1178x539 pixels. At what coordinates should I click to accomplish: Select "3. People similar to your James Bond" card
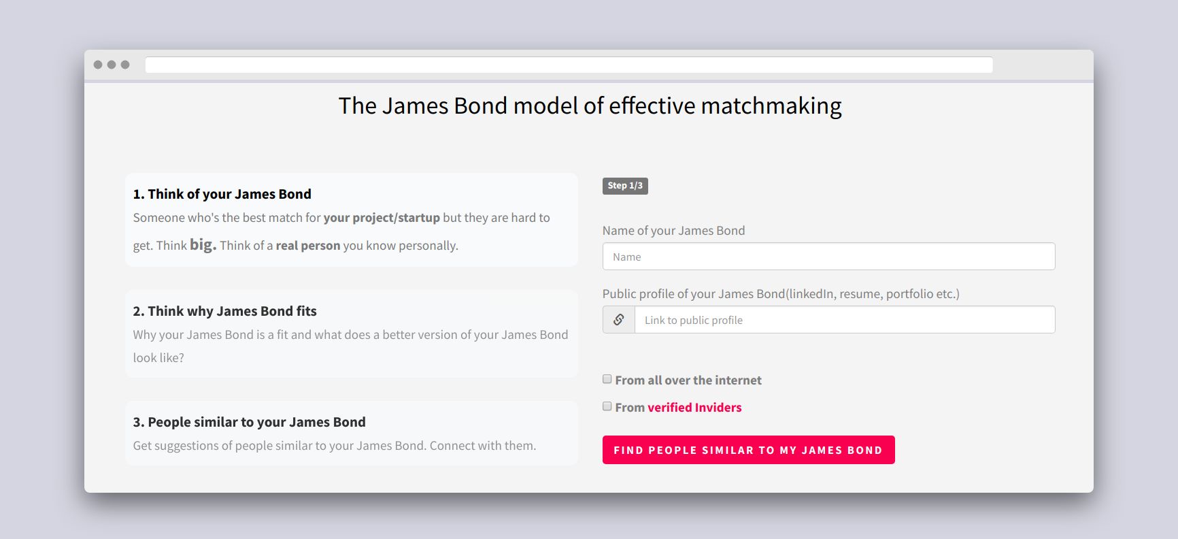coord(352,433)
